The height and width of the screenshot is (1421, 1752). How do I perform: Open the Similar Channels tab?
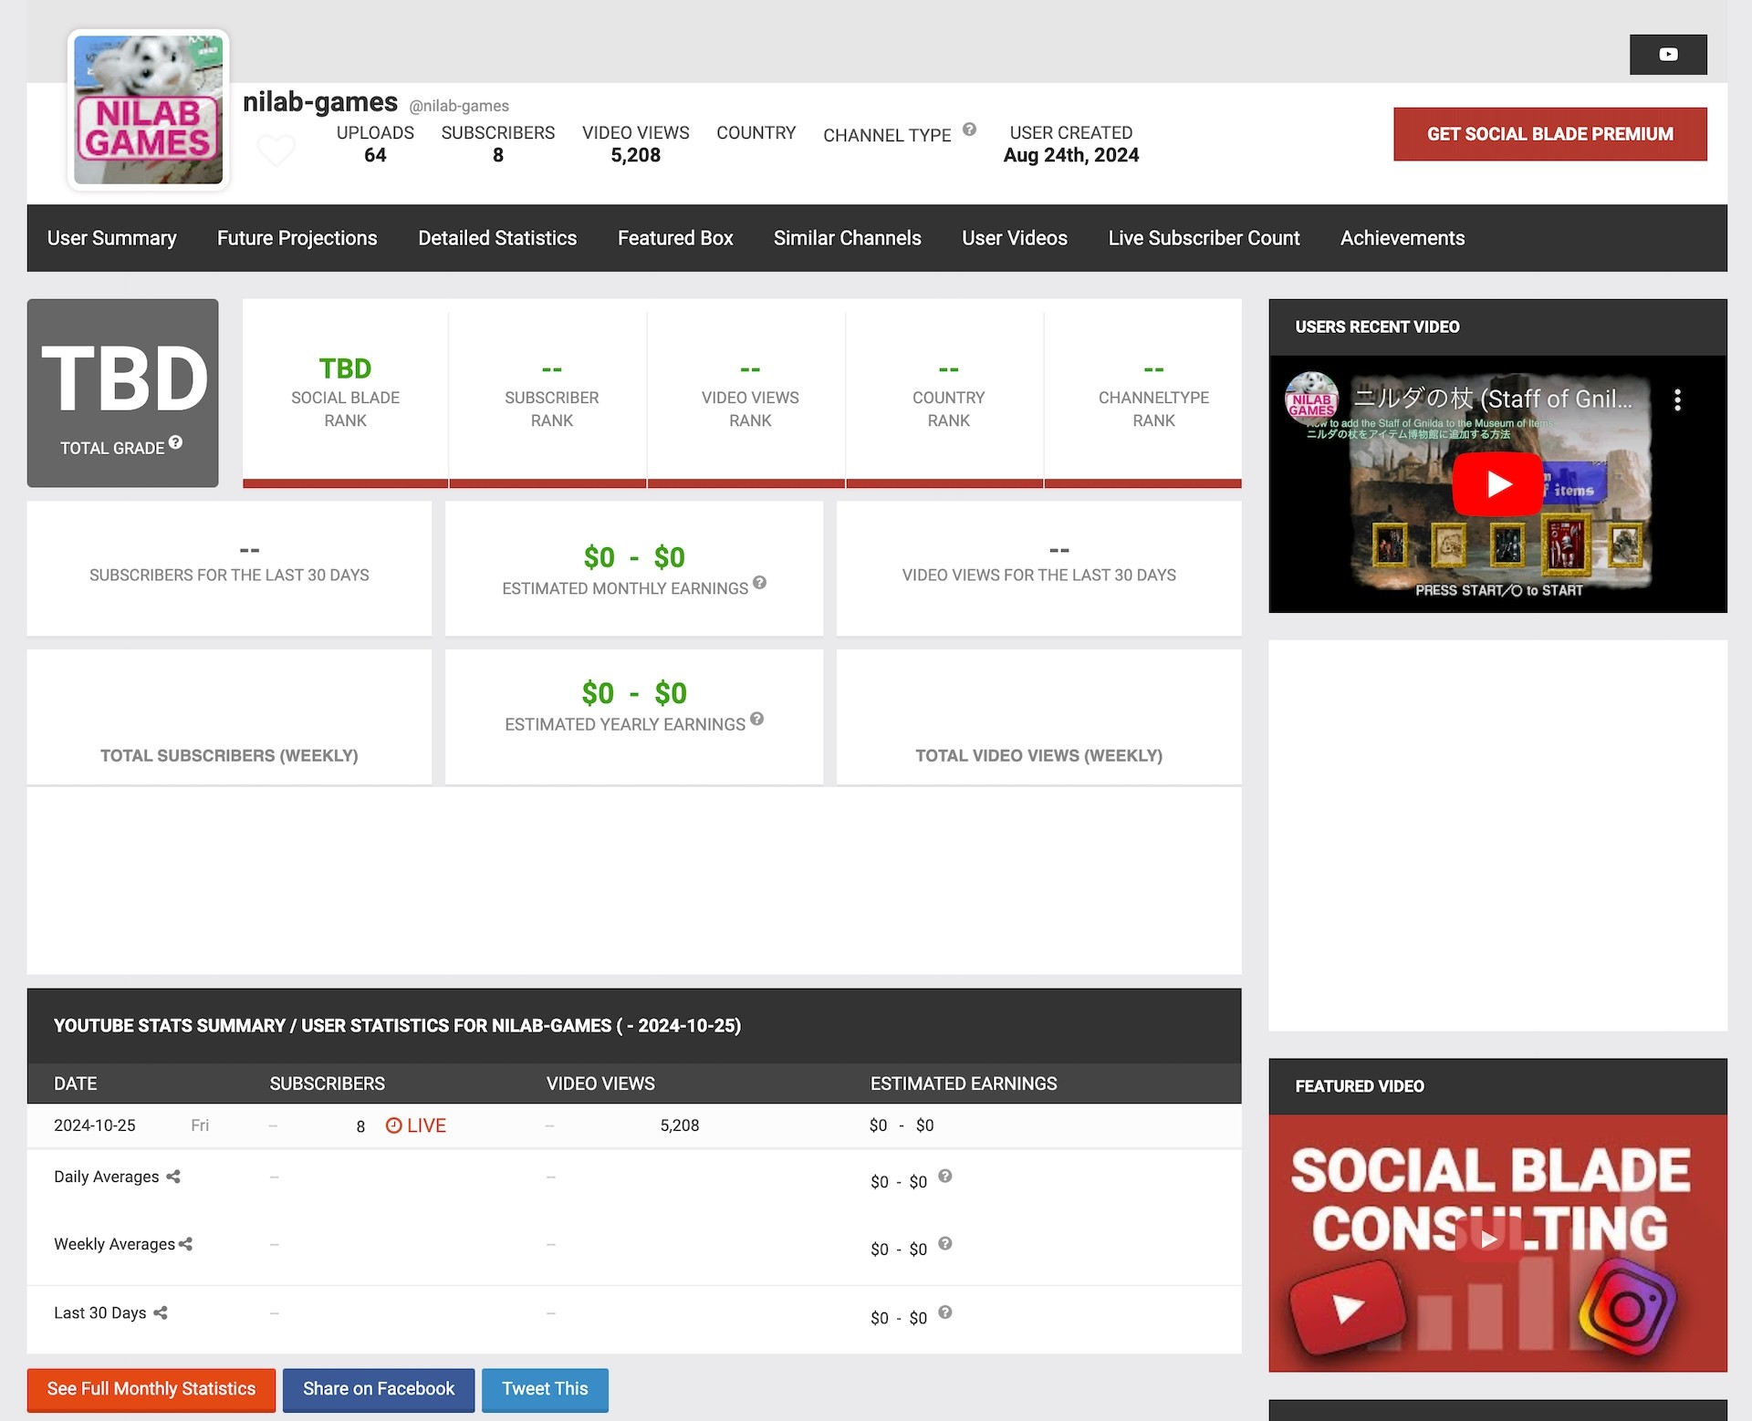(848, 238)
